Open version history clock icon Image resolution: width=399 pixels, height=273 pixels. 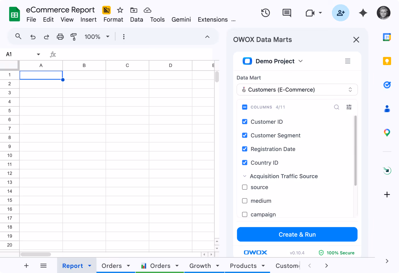pos(265,13)
